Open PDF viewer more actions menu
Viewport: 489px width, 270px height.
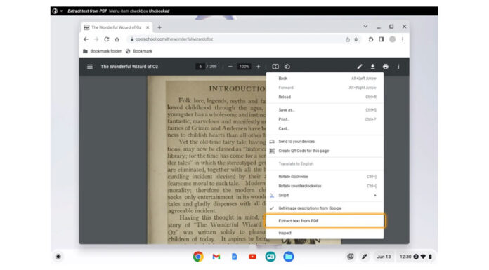pos(398,67)
